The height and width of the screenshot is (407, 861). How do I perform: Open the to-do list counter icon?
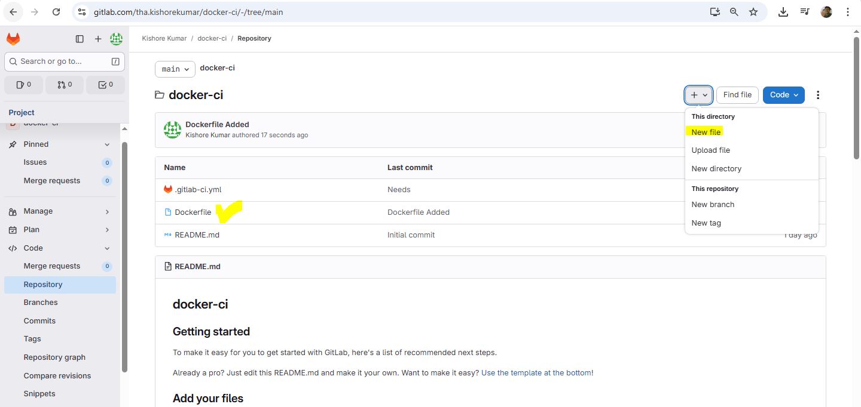[106, 85]
